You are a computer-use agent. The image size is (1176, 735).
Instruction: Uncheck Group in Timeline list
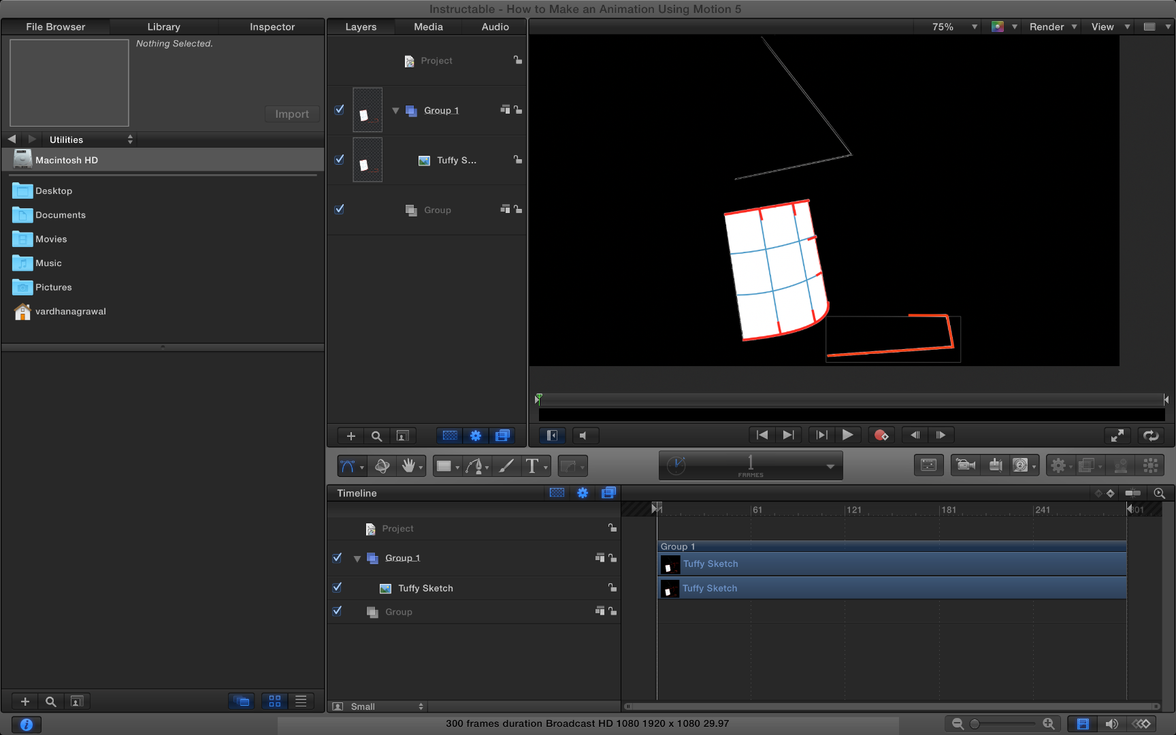click(x=337, y=611)
